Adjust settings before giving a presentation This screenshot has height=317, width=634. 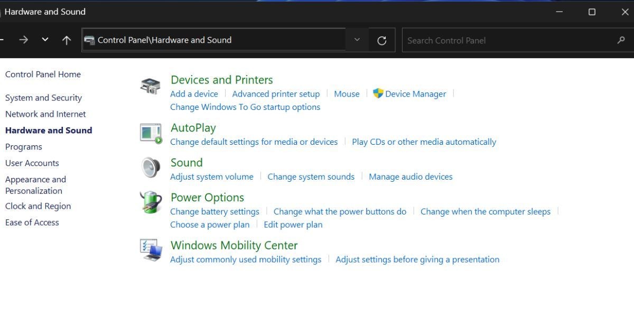(x=417, y=260)
